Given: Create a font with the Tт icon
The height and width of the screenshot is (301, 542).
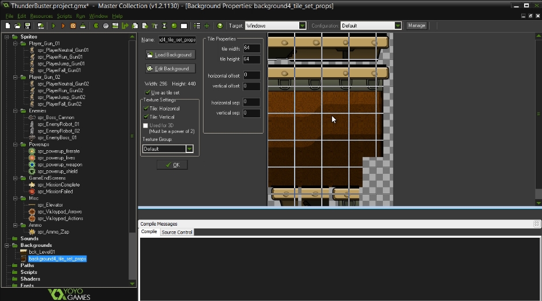Looking at the screenshot, I should (155, 26).
